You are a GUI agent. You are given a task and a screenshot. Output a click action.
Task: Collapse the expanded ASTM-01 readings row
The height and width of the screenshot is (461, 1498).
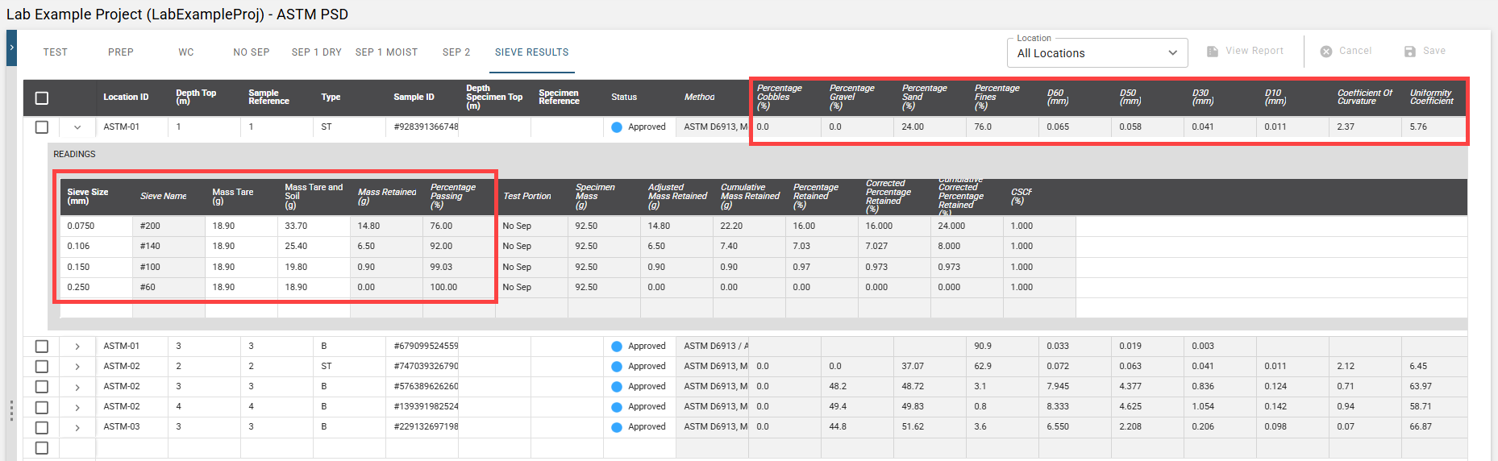coord(77,127)
